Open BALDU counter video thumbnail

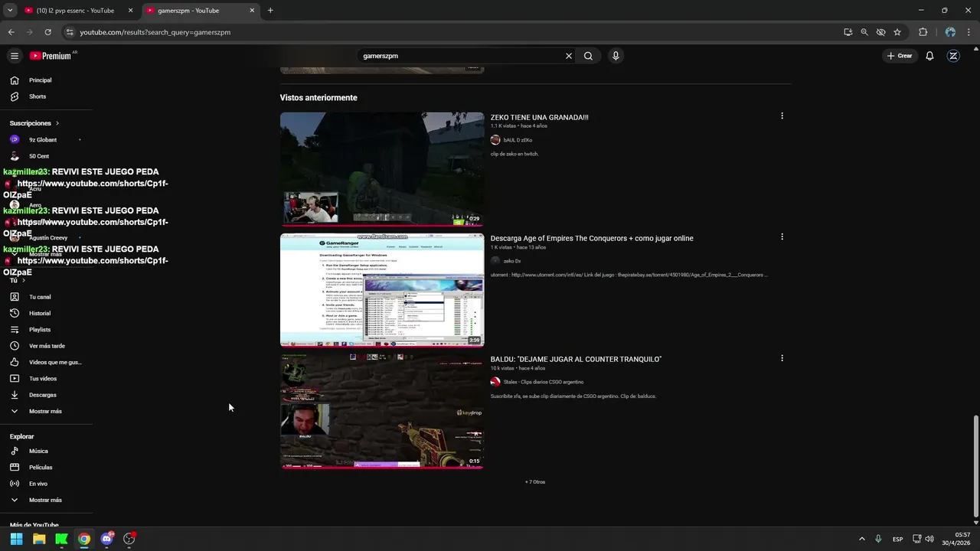(382, 411)
